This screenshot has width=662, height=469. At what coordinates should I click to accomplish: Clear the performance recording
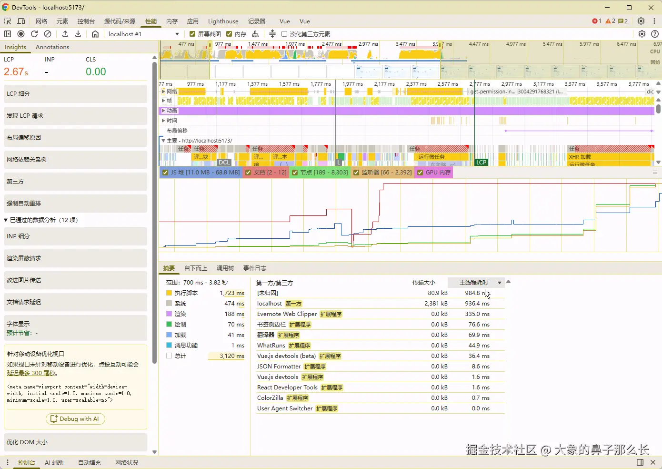tap(48, 34)
